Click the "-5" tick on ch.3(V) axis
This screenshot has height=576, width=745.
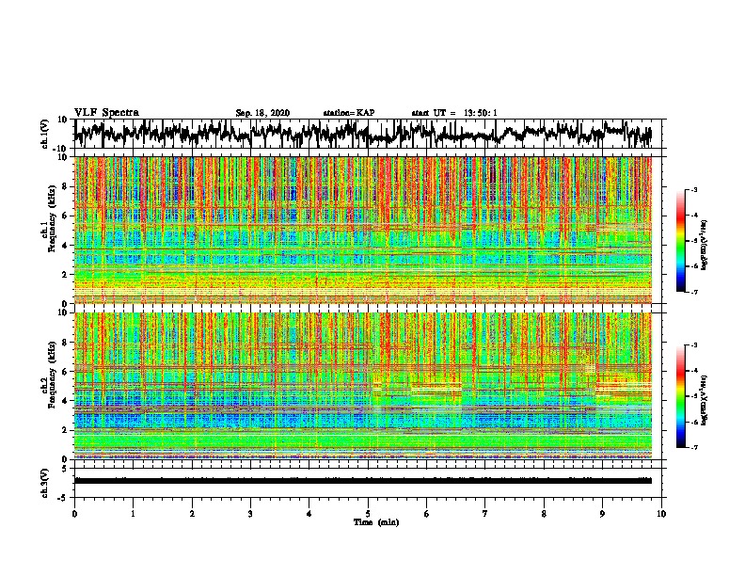(x=64, y=498)
